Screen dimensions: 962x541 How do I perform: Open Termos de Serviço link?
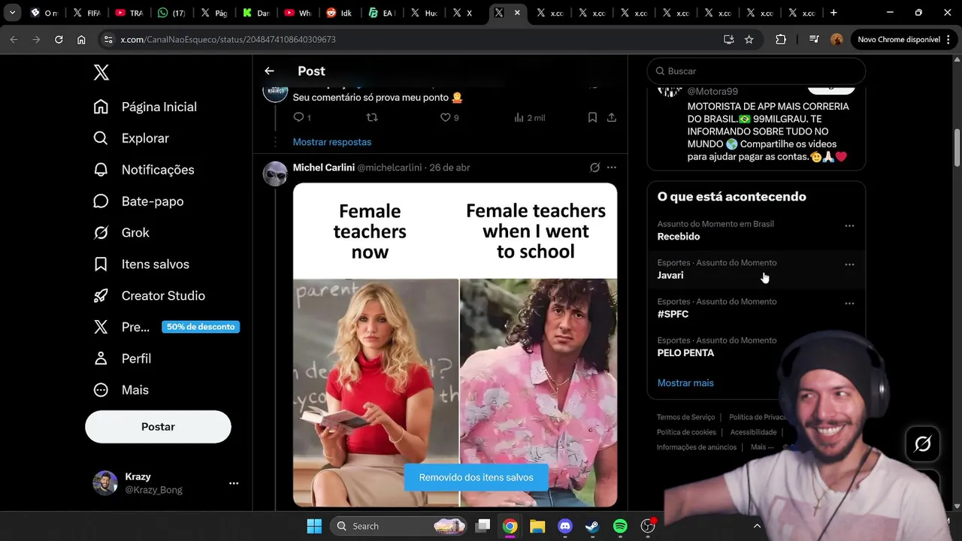[685, 417]
